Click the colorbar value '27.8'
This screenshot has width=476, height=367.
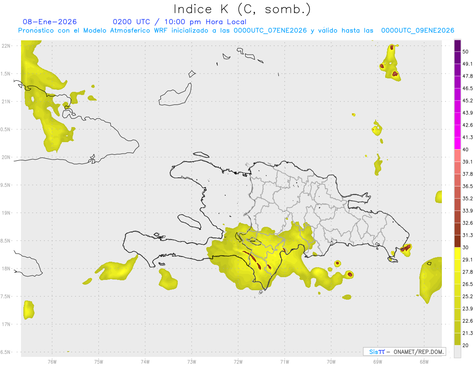coord(468,272)
